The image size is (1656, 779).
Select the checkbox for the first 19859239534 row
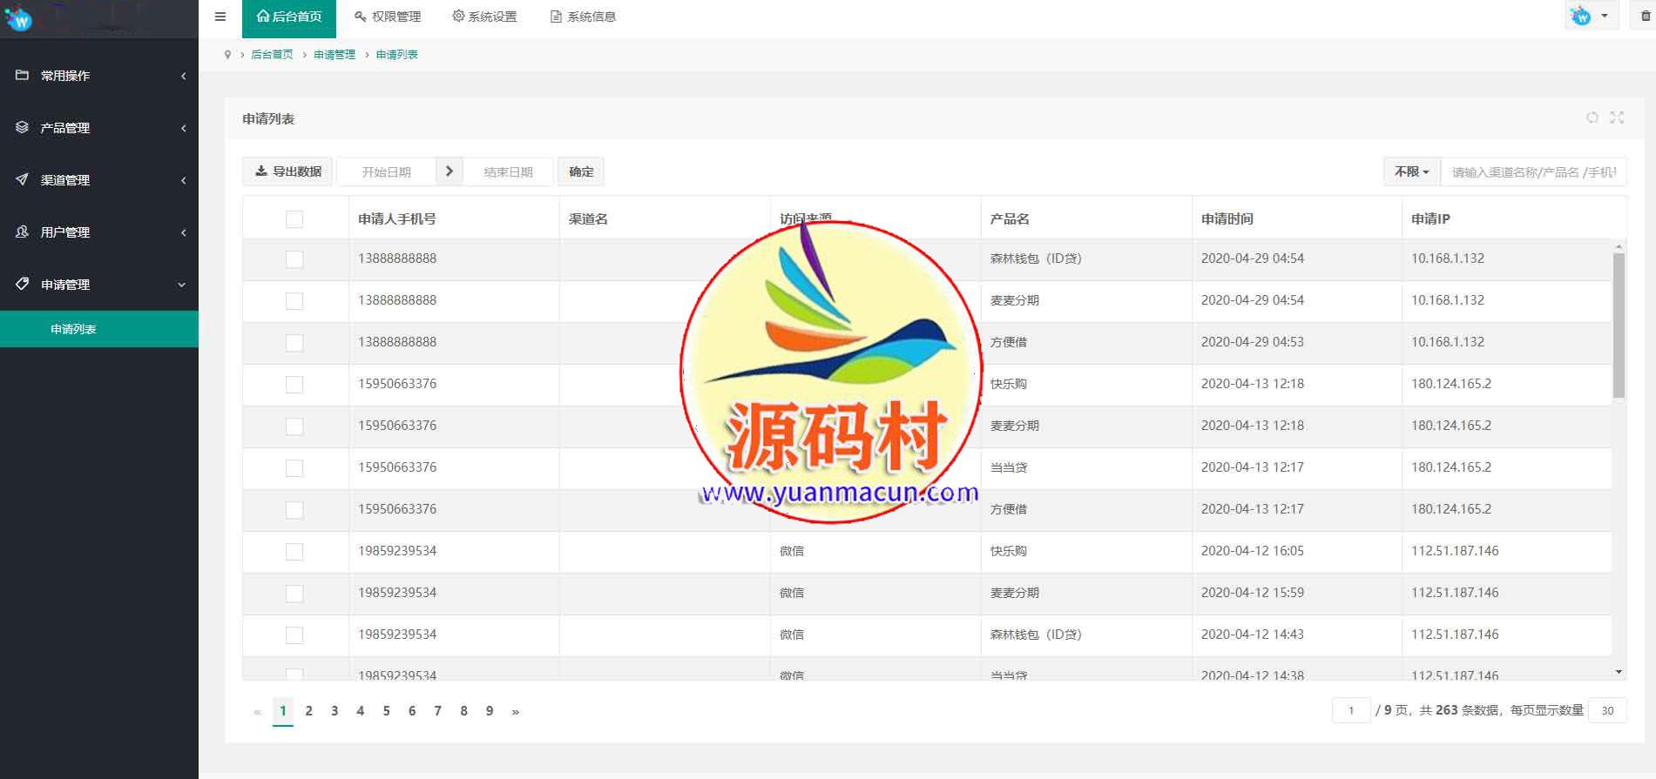click(x=294, y=552)
